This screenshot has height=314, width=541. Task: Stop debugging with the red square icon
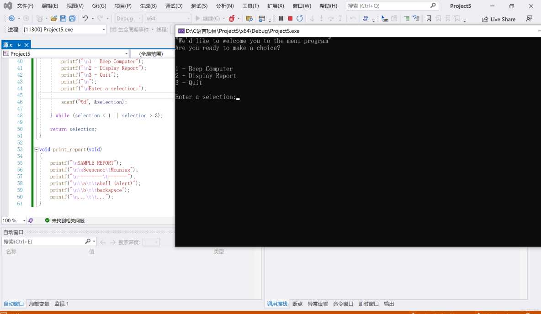click(290, 18)
